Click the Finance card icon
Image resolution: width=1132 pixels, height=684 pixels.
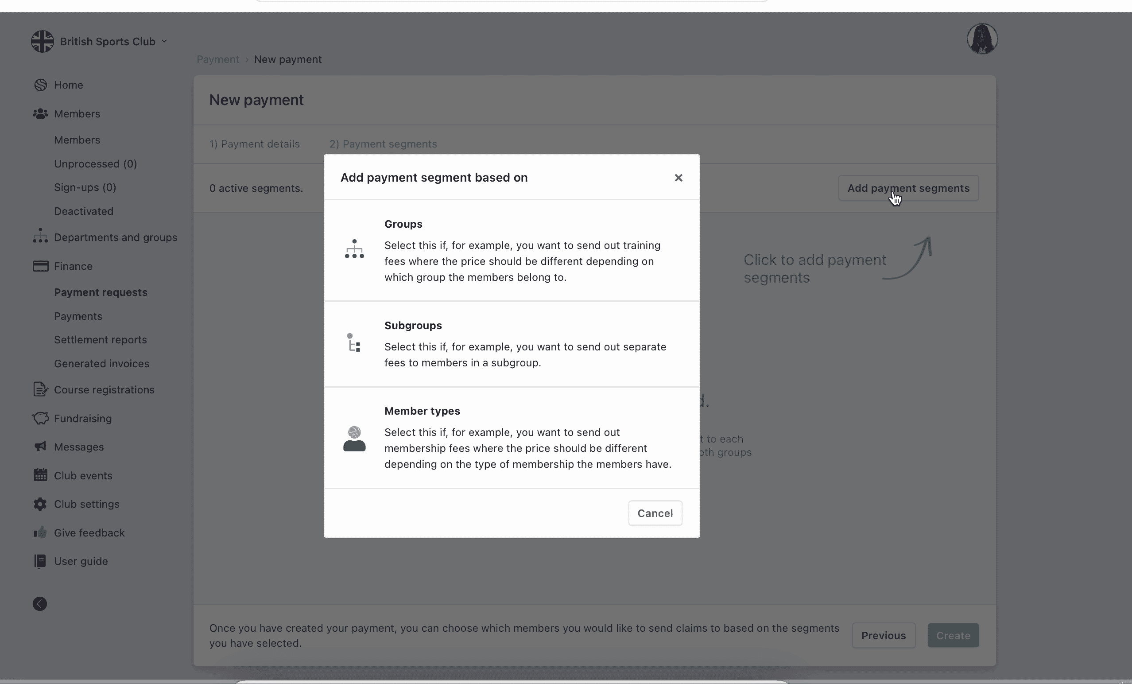(40, 266)
